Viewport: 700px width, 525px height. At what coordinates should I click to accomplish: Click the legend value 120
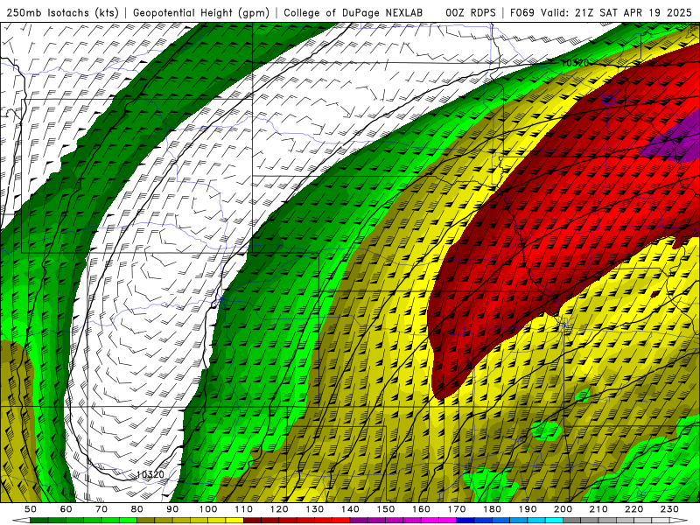click(279, 509)
